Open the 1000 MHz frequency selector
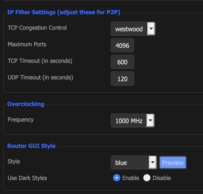Screen dimensions: 203x194 pos(132,121)
